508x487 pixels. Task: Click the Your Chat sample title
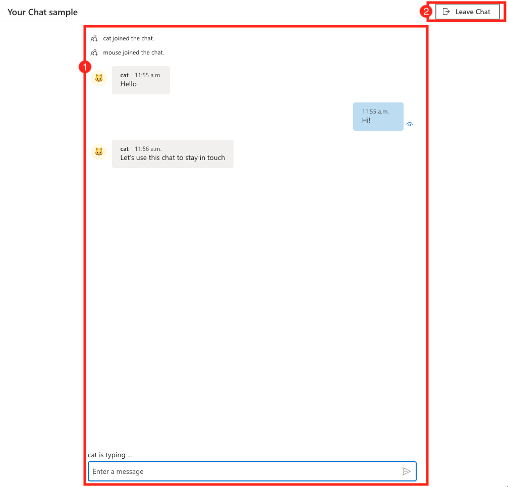42,12
